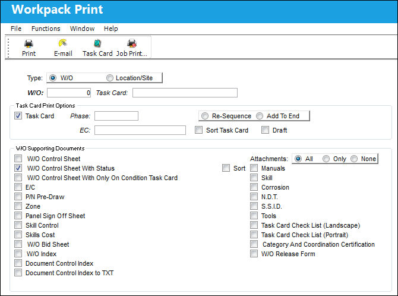
Task: Open the Help menu
Action: tap(111, 29)
